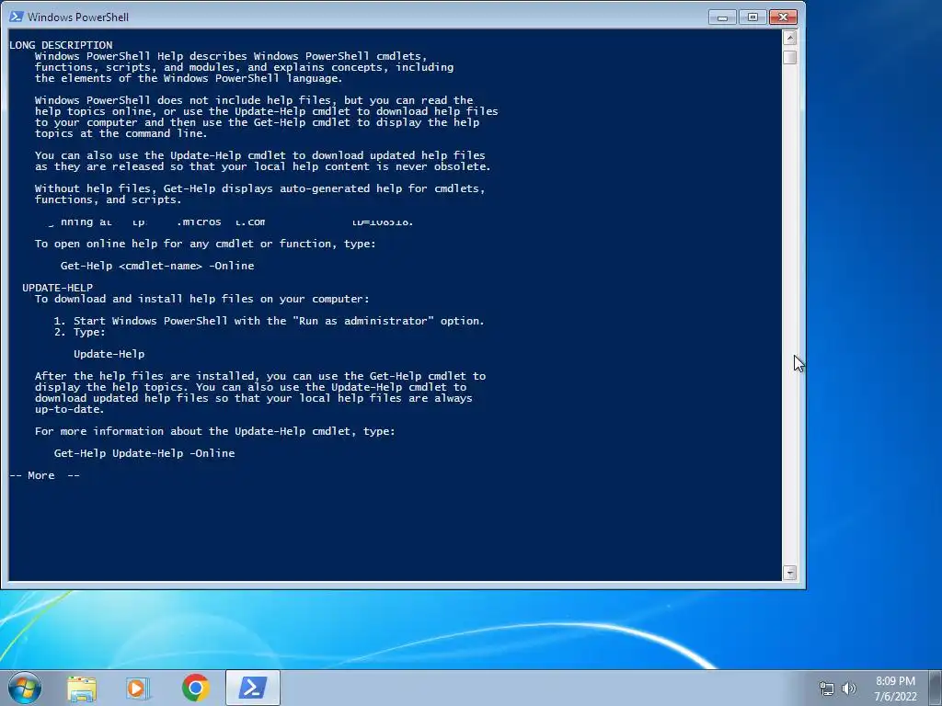Click "as they are released" line
Screen dimensions: 942x706
262,167
